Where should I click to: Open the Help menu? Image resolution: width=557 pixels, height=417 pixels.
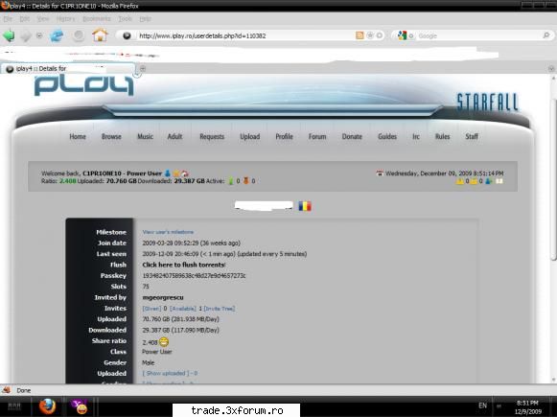[145, 19]
